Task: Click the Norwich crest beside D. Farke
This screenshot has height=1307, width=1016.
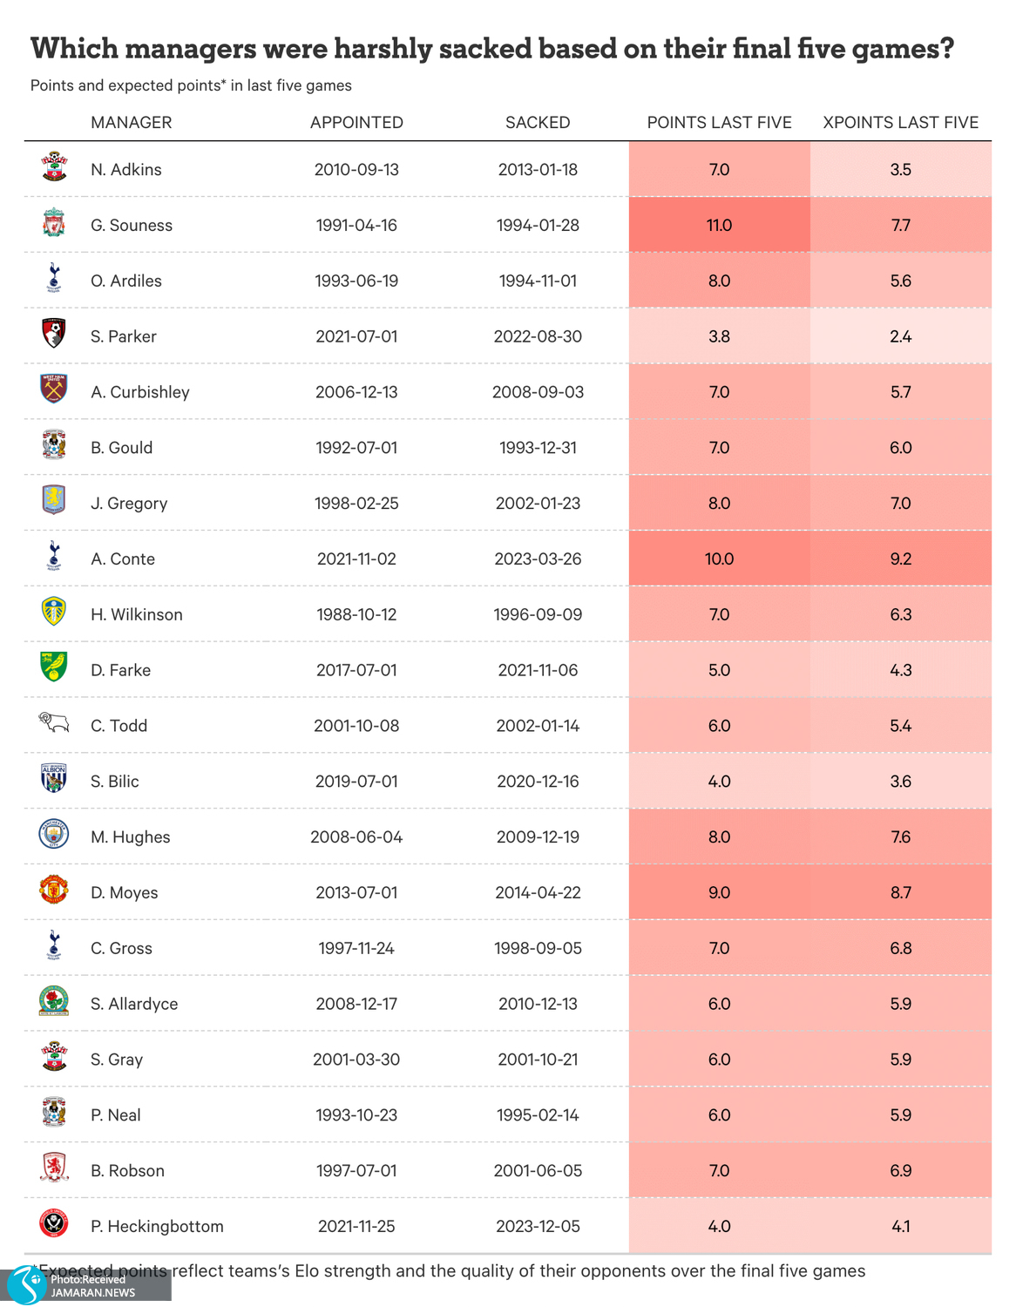Action: 54,667
